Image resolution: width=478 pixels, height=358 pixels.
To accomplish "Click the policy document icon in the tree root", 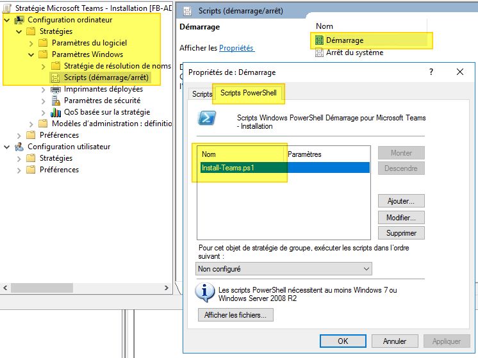I will [7, 8].
